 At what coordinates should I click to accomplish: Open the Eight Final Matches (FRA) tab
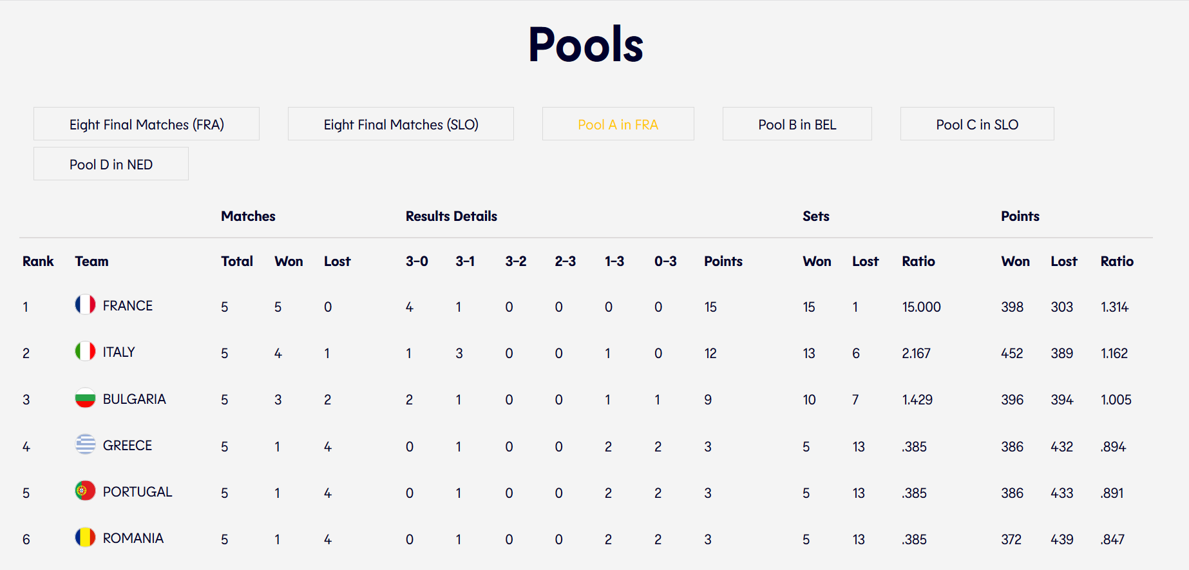(x=146, y=124)
